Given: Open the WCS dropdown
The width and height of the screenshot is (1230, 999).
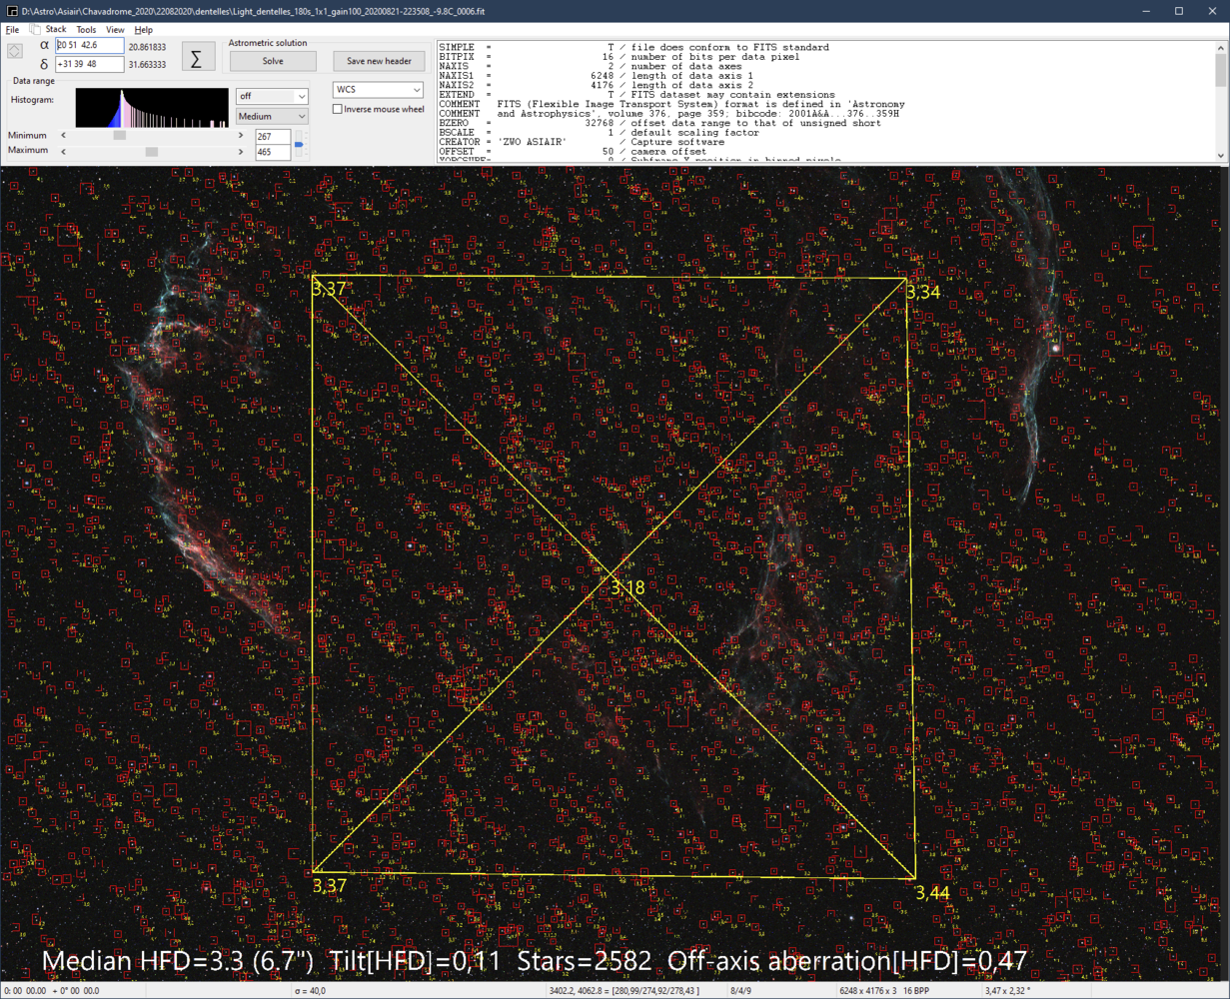Looking at the screenshot, I should tap(378, 90).
